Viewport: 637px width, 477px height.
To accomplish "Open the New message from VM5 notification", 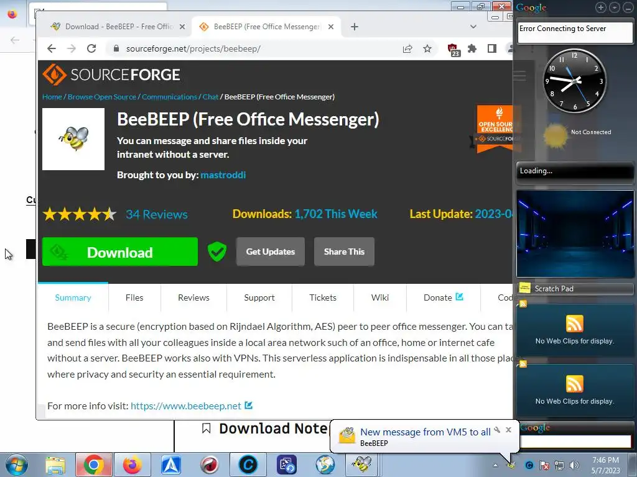I will point(425,432).
